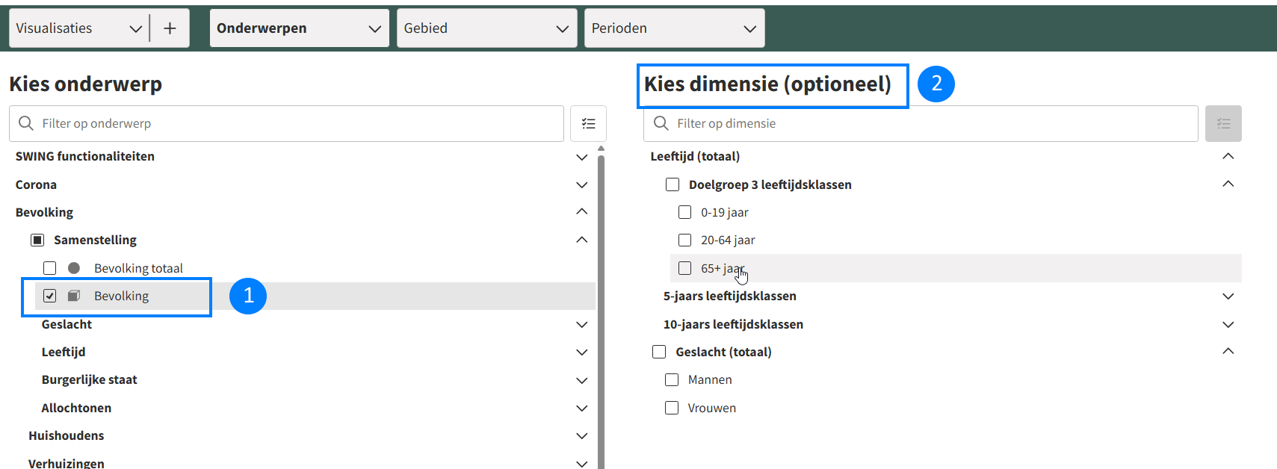The width and height of the screenshot is (1277, 469).
Task: Toggle the Samenstelling checkbox
Action: tap(37, 240)
